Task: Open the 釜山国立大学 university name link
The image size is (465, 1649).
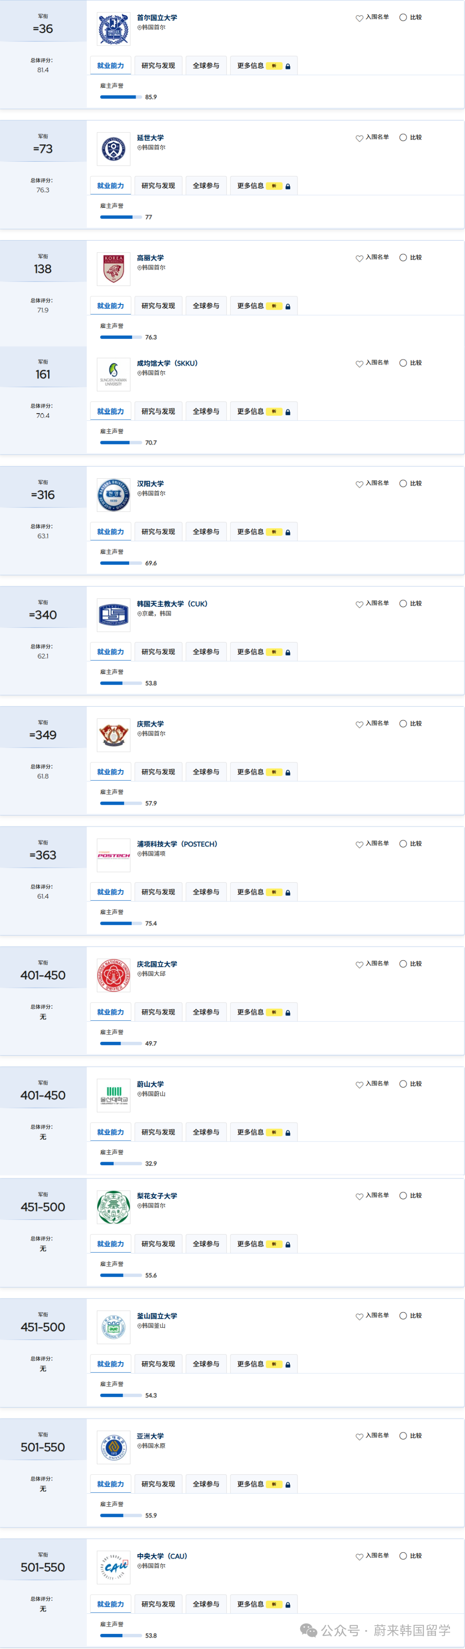Action: (157, 1316)
